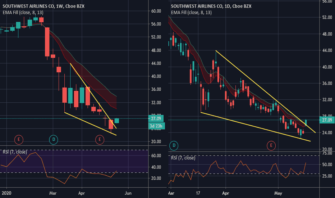The width and height of the screenshot is (335, 198).
Task: Click the latest earnings E marker on weekly chart
Action: (x=100, y=140)
